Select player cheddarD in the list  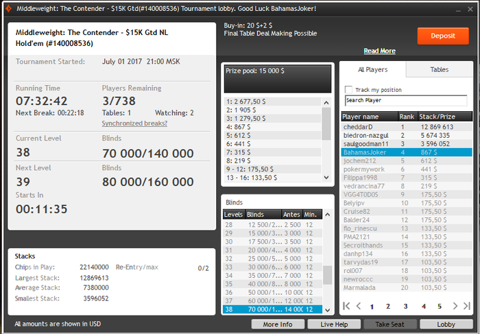pyautogui.click(x=407, y=127)
